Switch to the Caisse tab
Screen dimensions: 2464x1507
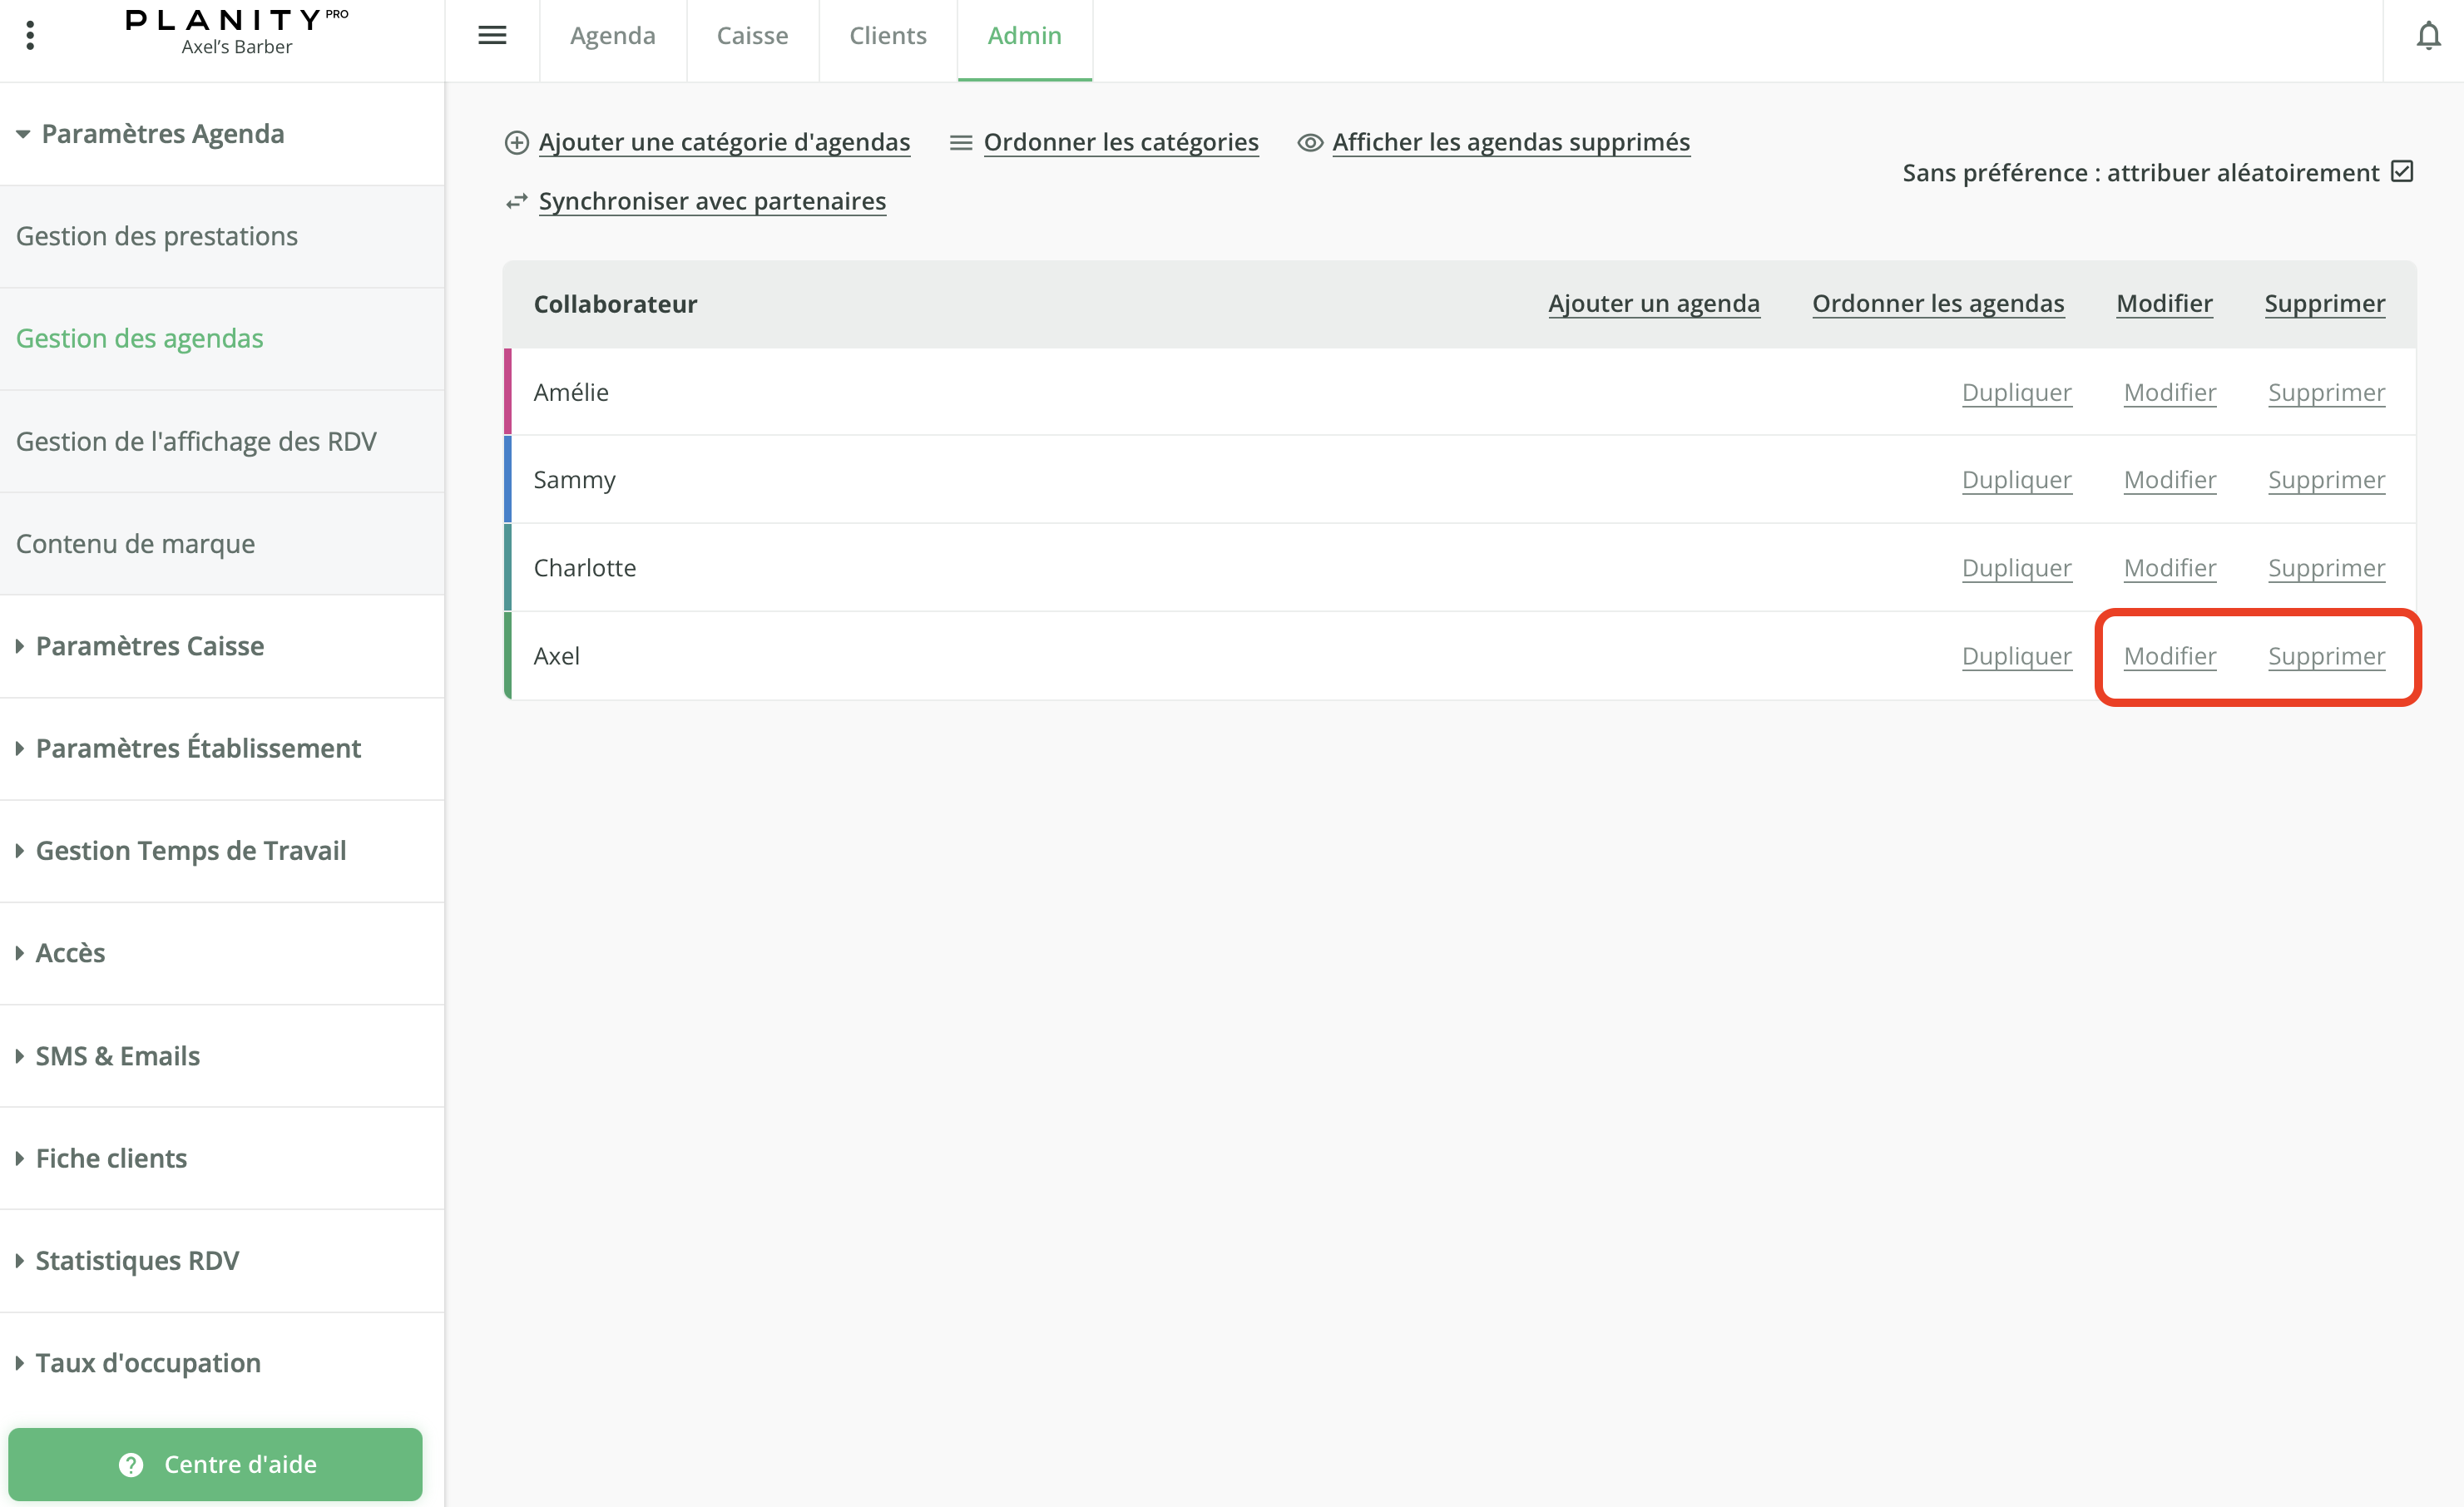[x=752, y=36]
